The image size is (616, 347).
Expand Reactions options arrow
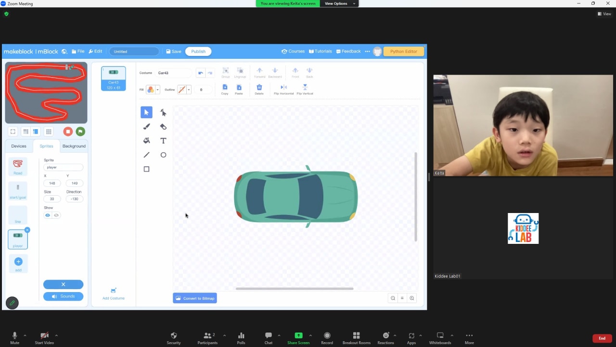tap(395, 335)
